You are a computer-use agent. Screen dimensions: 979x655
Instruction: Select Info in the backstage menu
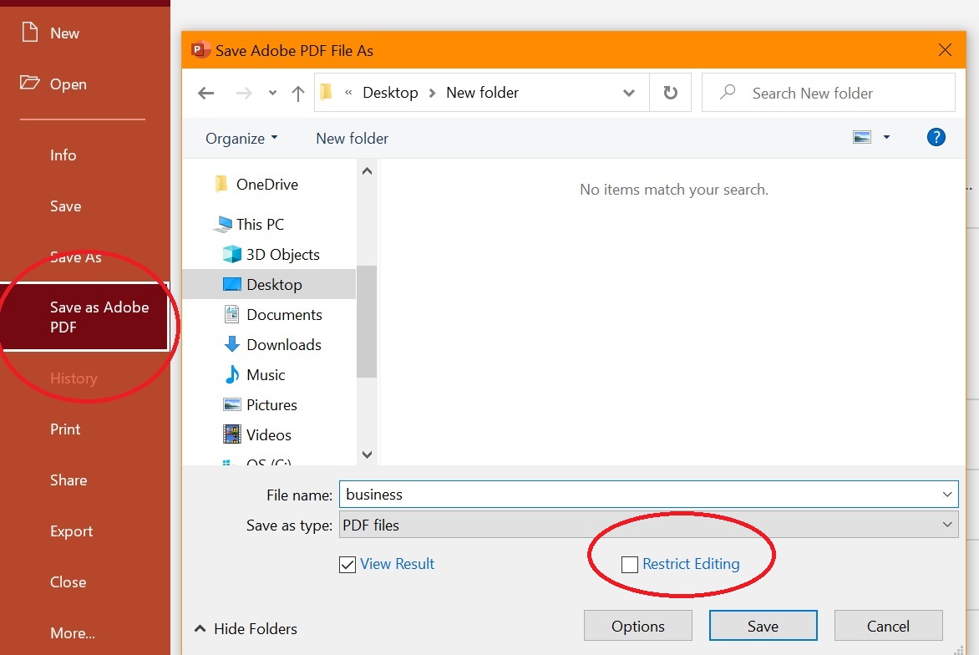[63, 155]
